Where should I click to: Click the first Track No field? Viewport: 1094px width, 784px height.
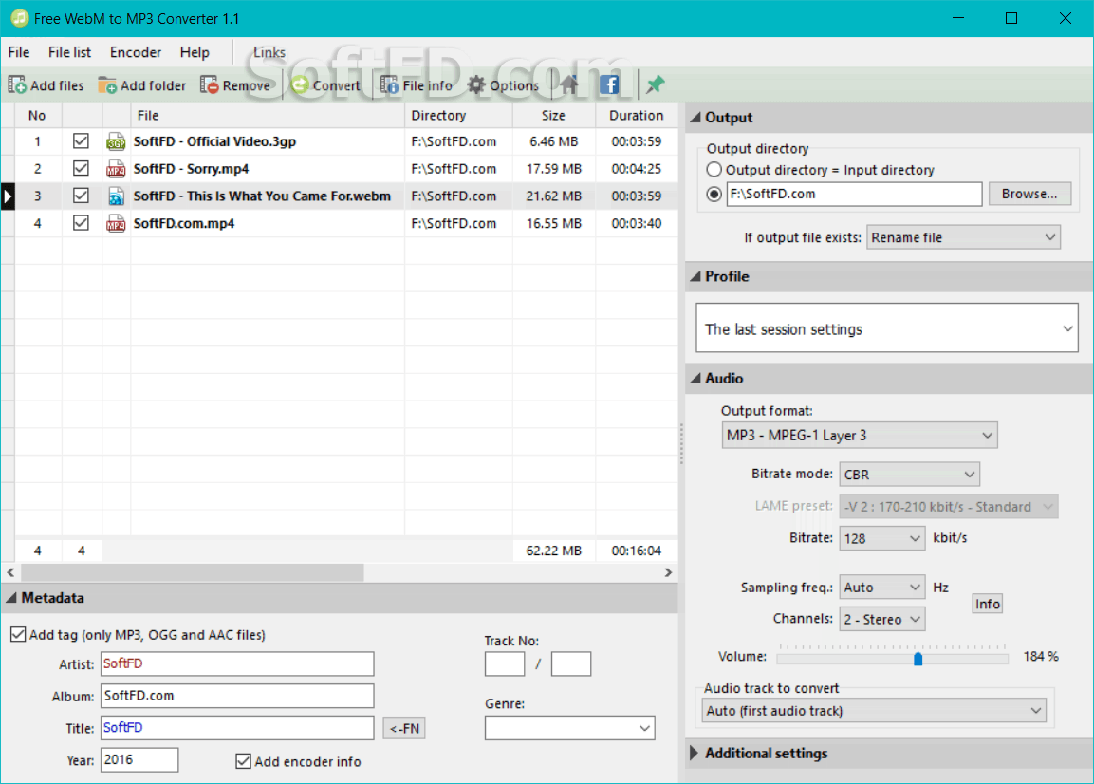[x=505, y=663]
